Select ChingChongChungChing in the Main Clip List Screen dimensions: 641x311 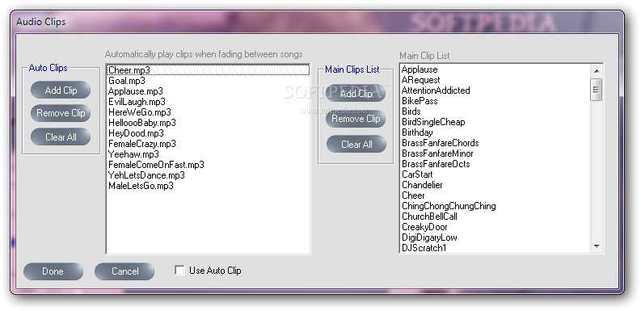tap(496, 206)
